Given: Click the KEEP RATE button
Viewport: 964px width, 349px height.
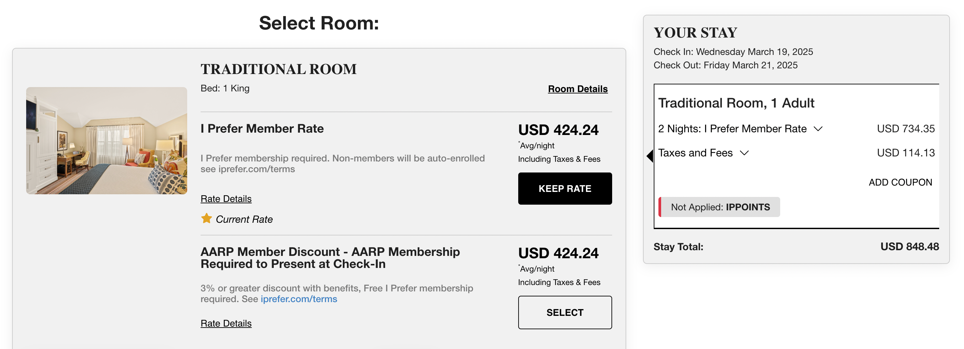Looking at the screenshot, I should pyautogui.click(x=565, y=188).
